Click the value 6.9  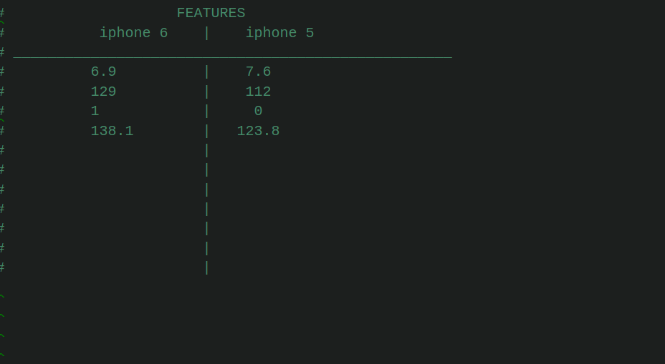103,72
